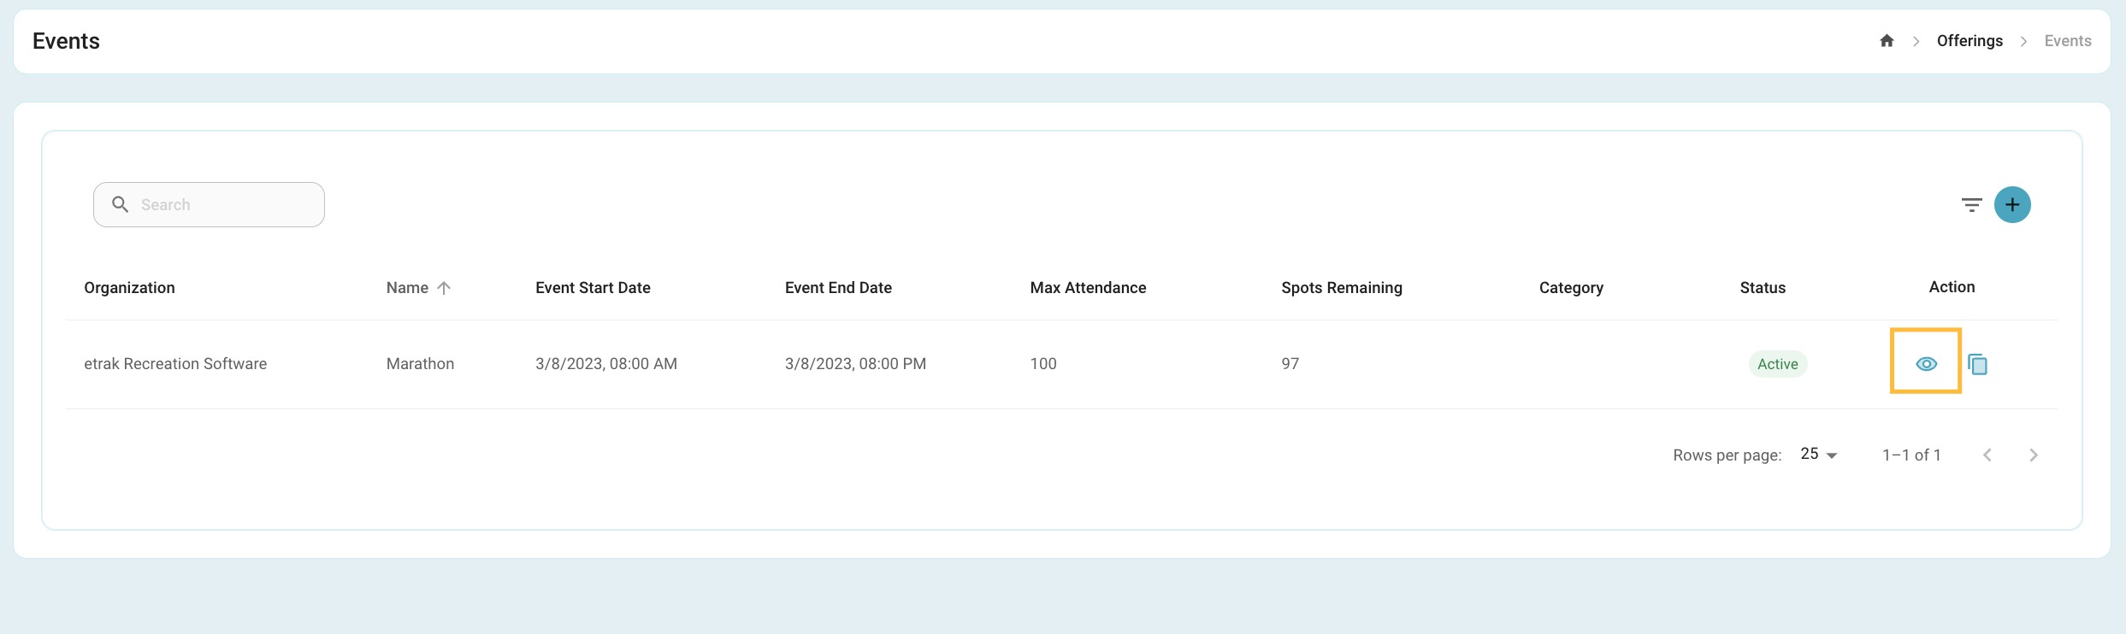Open the rows per page dropdown
Screen dimensions: 2126x634
tap(1819, 455)
